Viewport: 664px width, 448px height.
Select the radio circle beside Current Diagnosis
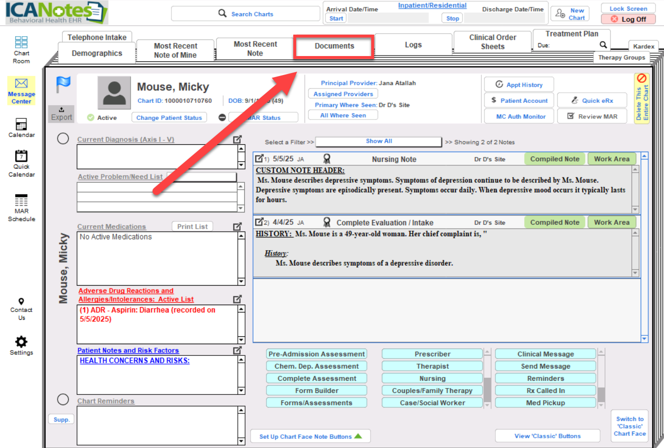63,138
